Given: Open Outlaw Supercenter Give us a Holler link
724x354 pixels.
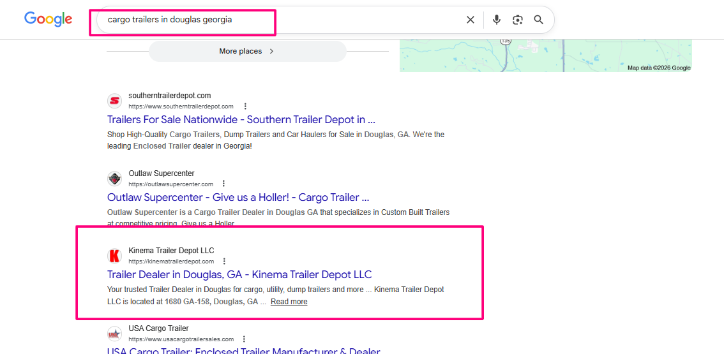Looking at the screenshot, I should pos(238,197).
